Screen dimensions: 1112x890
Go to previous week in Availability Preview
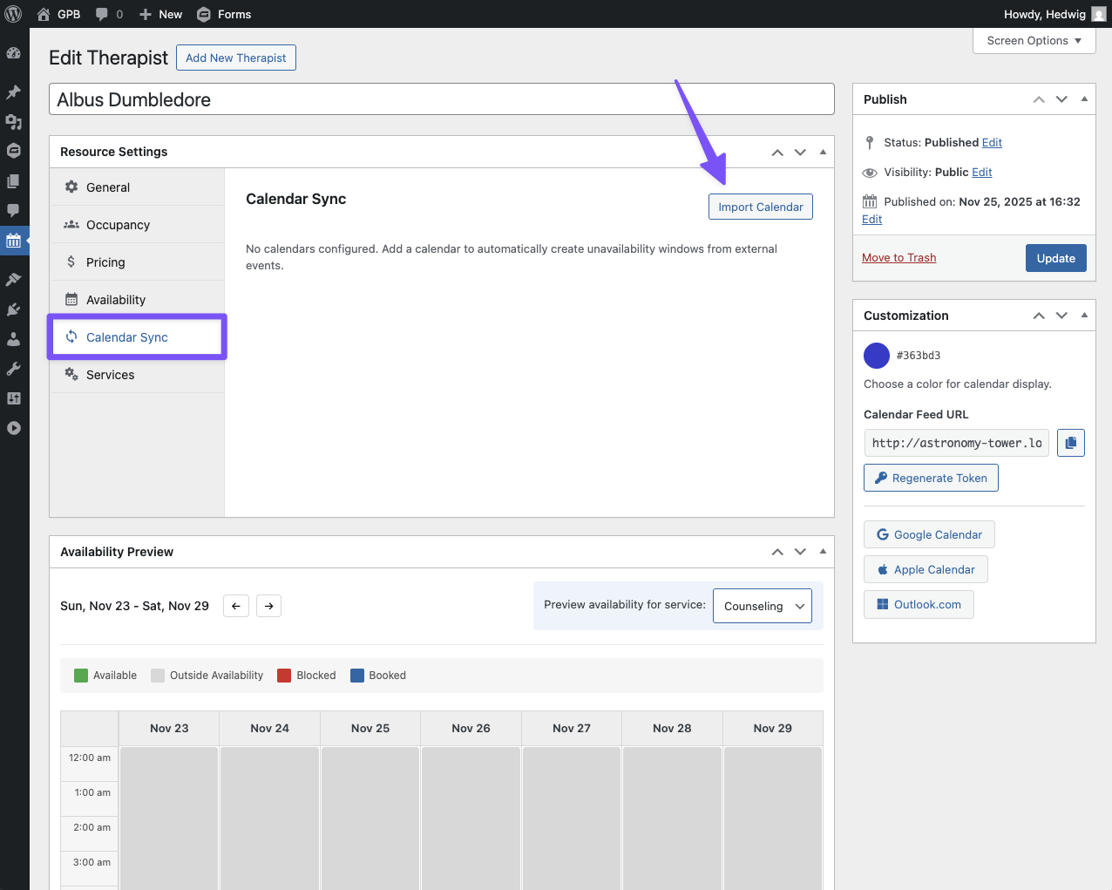coord(236,606)
